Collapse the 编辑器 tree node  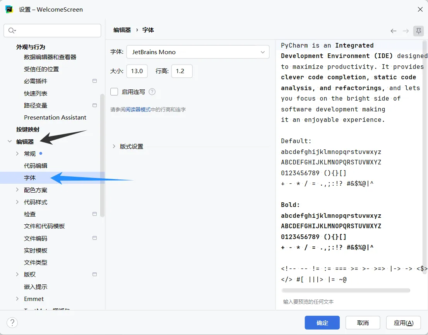[10, 141]
